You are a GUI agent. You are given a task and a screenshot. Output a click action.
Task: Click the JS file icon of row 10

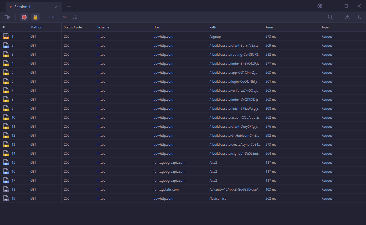(x=6, y=117)
